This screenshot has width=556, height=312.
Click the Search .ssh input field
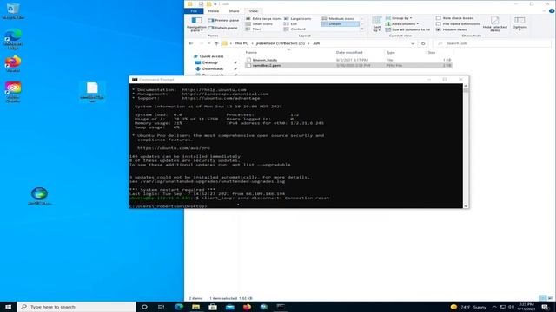point(493,43)
